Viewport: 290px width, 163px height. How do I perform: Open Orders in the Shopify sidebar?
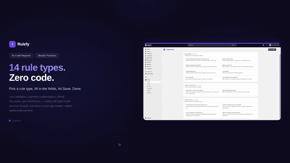coord(149,51)
